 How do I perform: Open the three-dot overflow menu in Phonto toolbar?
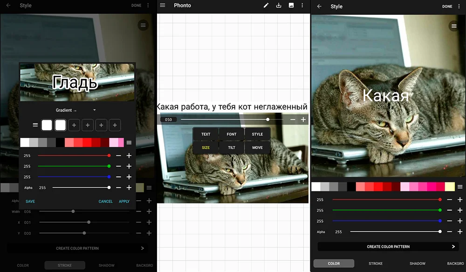(x=302, y=6)
